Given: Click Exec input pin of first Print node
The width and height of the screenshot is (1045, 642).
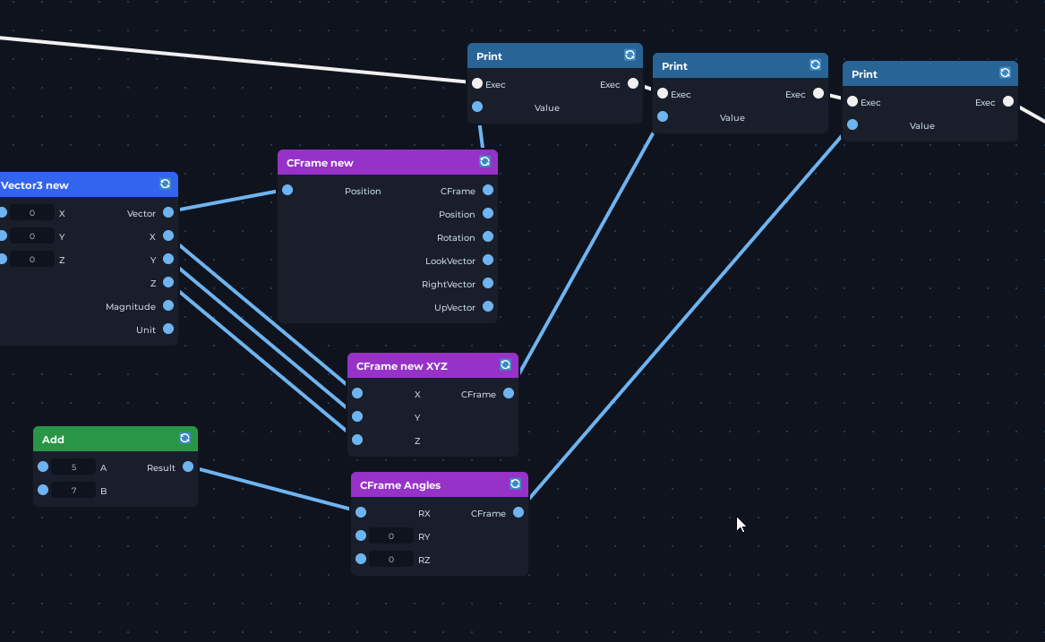Looking at the screenshot, I should coord(477,83).
